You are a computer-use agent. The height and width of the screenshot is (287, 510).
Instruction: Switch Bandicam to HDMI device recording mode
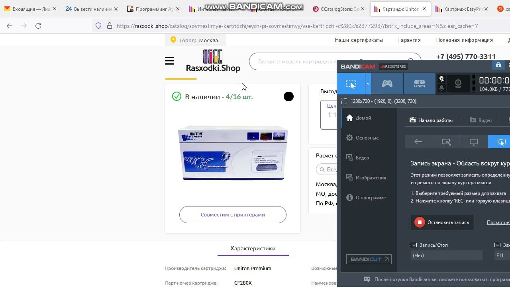[x=420, y=84]
